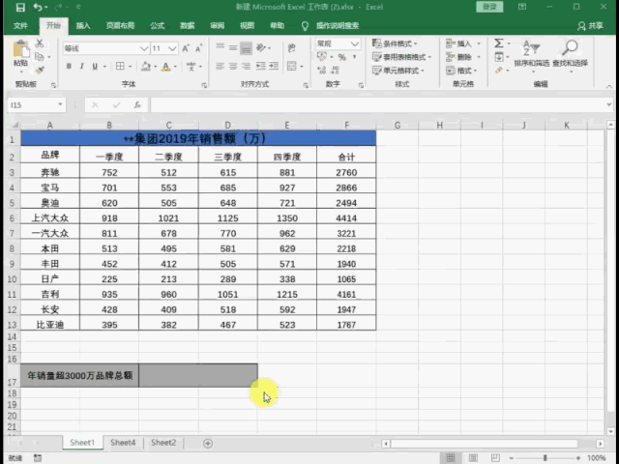Switch to Page Layout view icon
The image size is (619, 464).
point(473,458)
